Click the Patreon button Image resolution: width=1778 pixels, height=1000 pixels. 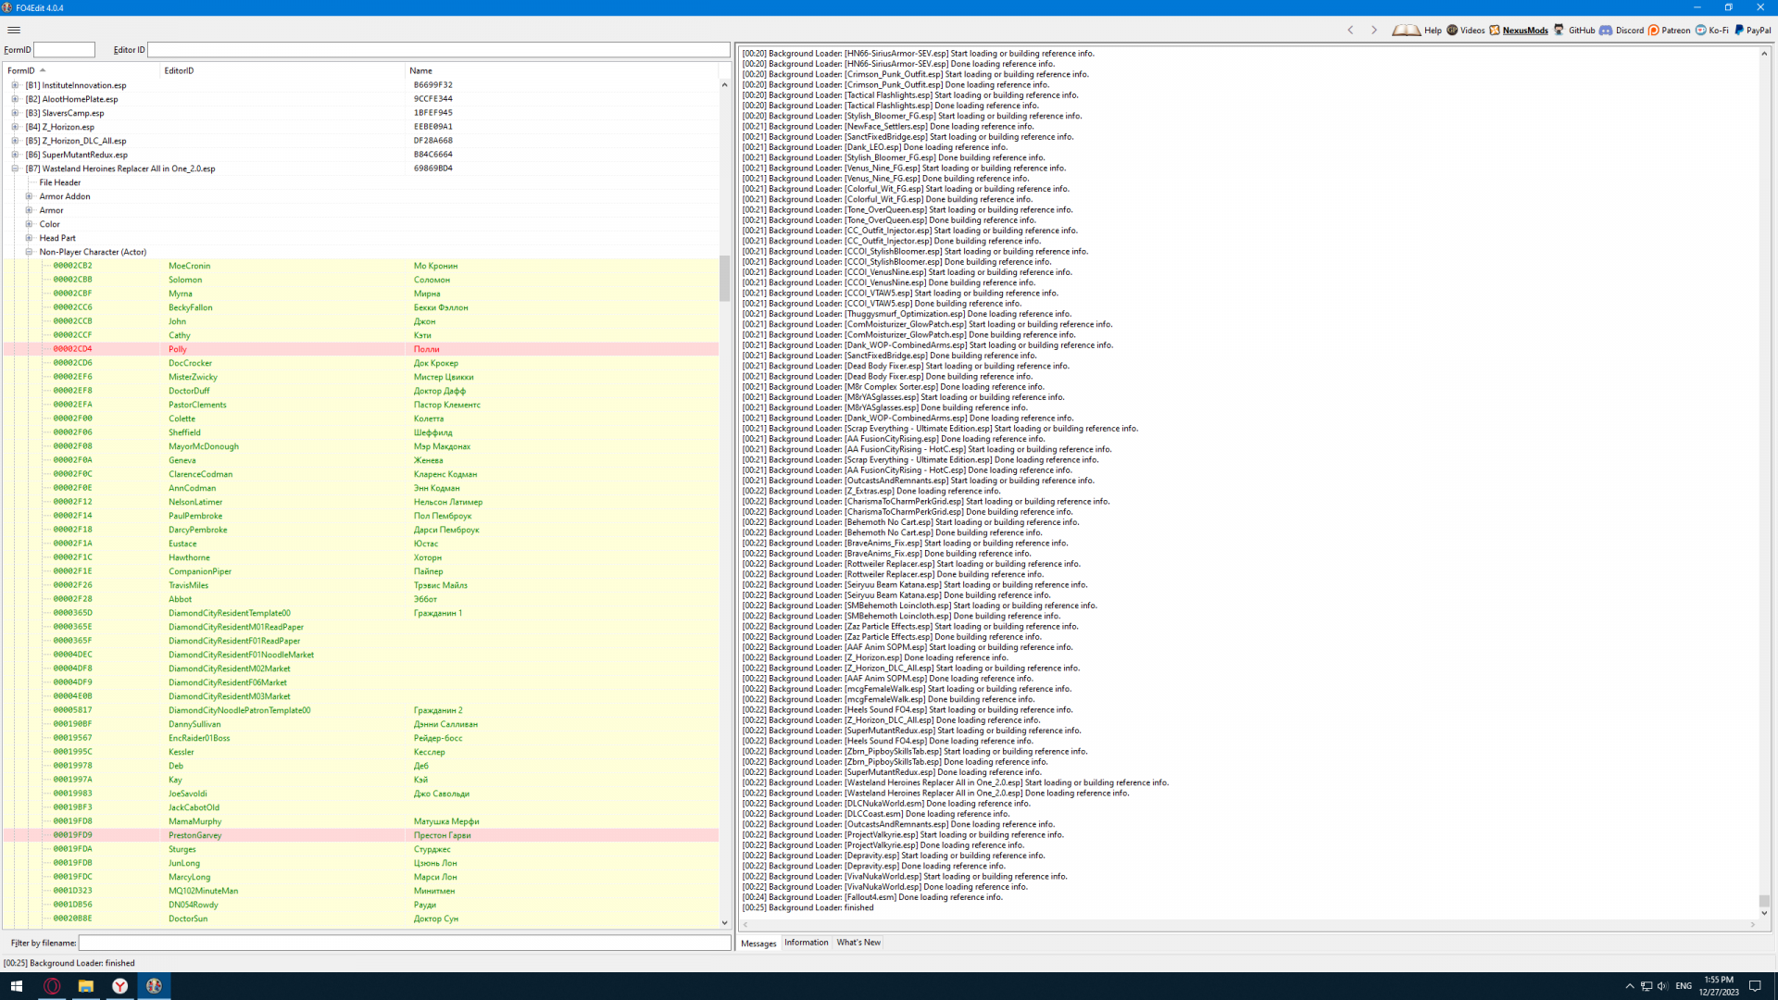coord(1669,30)
